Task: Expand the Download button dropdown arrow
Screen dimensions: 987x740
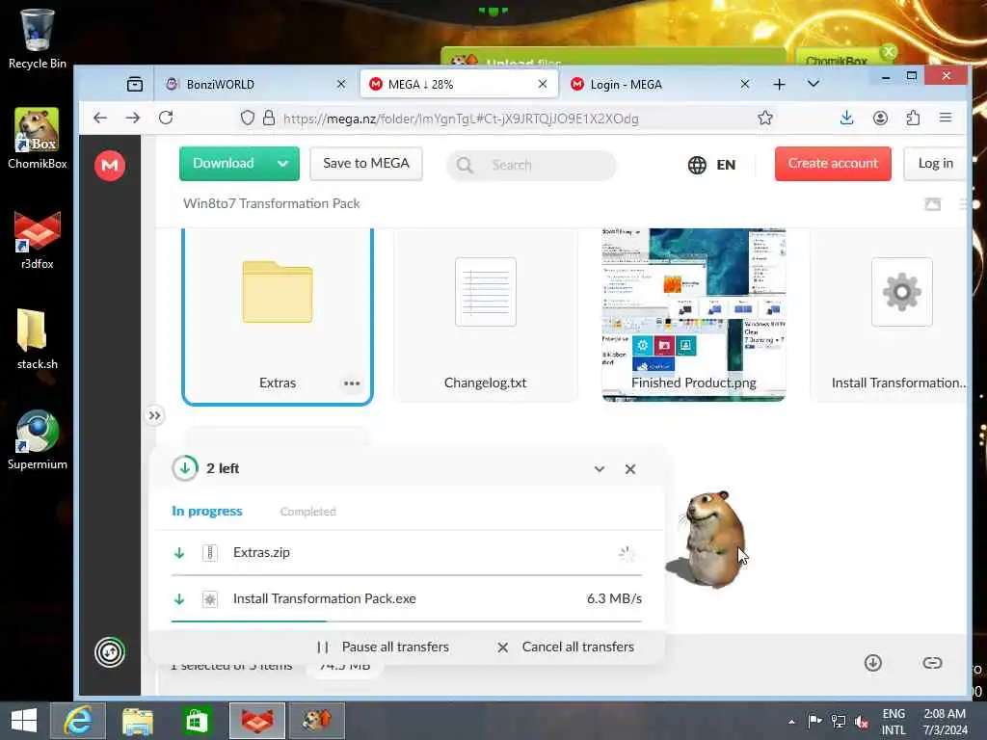Action: (282, 164)
